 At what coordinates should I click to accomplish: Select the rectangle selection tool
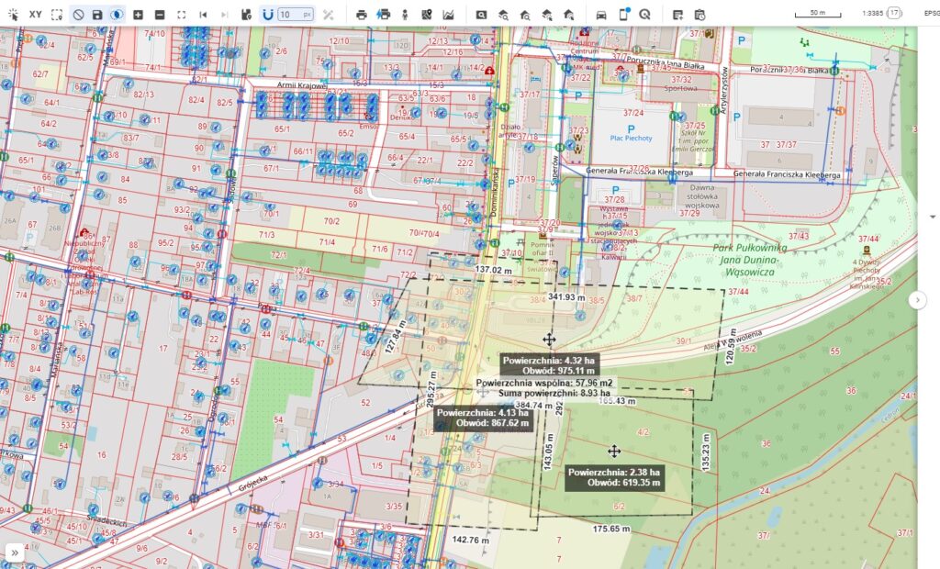click(x=57, y=15)
